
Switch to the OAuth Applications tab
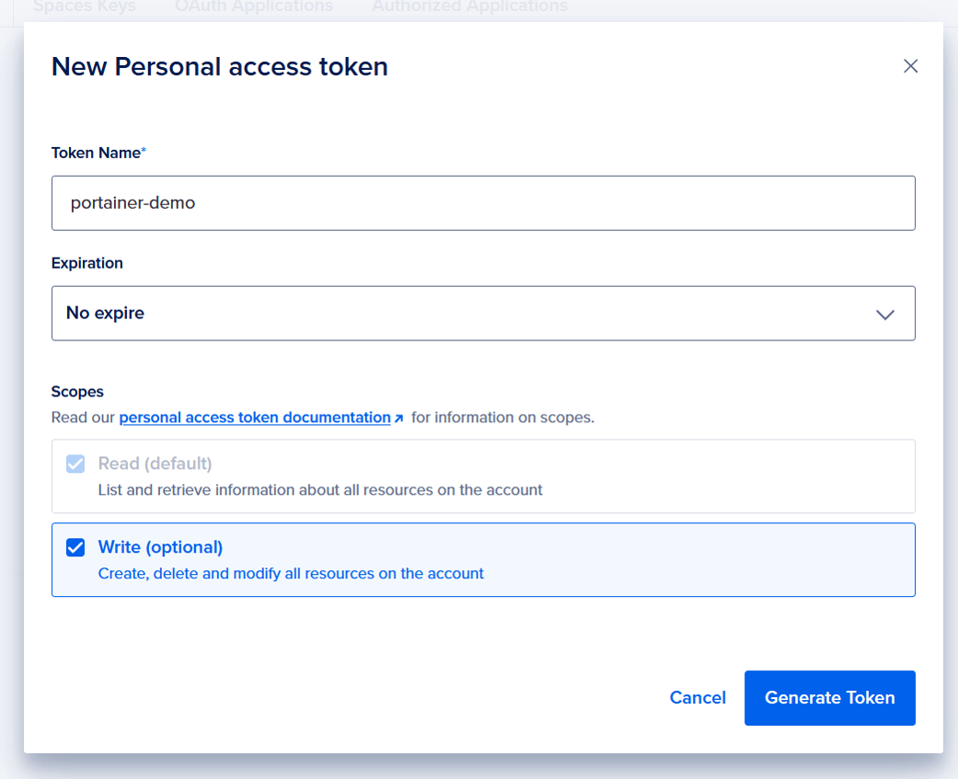click(254, 6)
